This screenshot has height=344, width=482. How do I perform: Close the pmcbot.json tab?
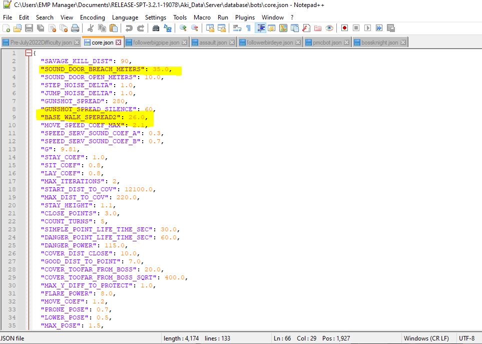coord(347,43)
